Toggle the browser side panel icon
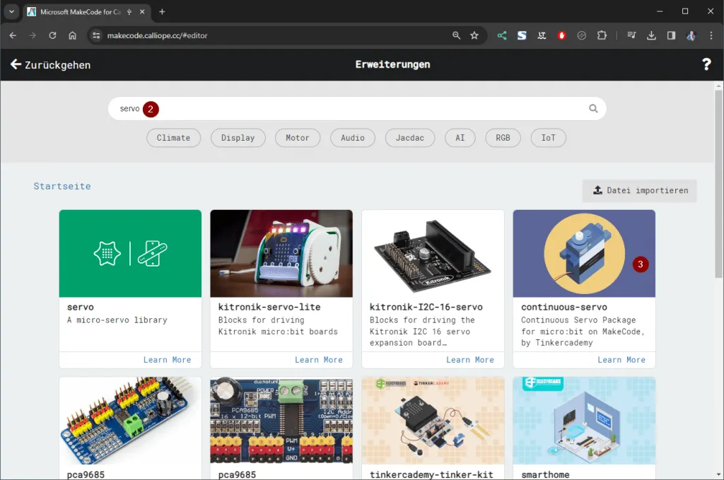The width and height of the screenshot is (724, 480). pyautogui.click(x=671, y=35)
